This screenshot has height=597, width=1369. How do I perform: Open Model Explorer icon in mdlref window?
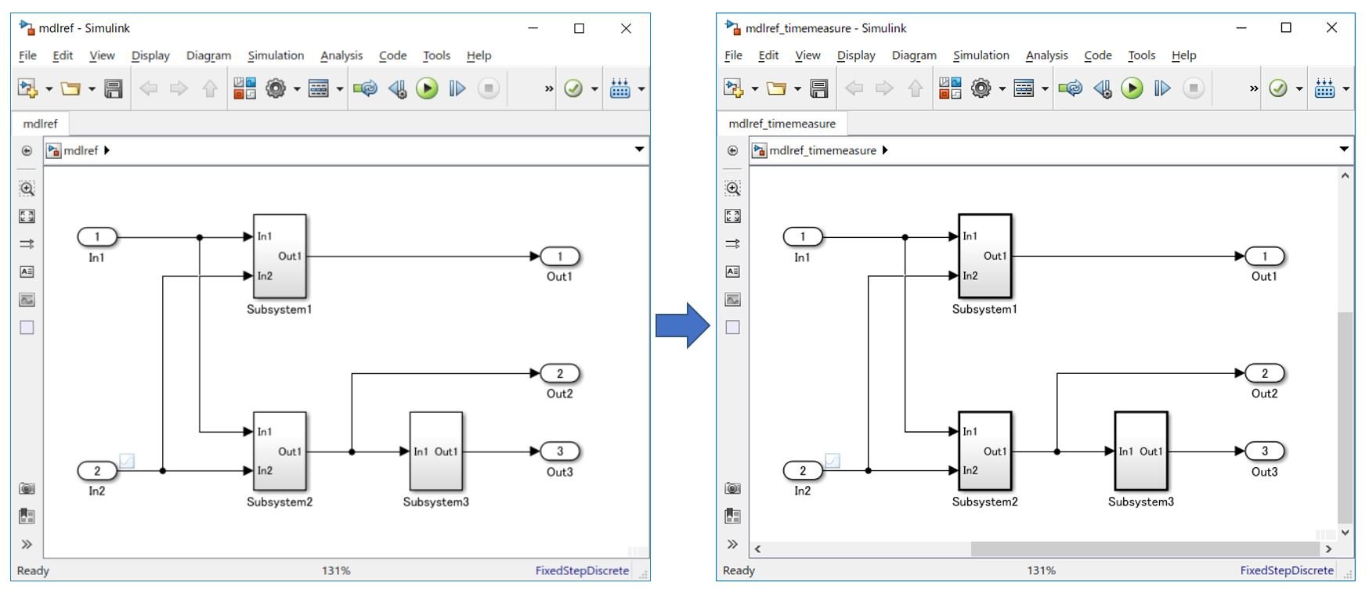point(319,88)
